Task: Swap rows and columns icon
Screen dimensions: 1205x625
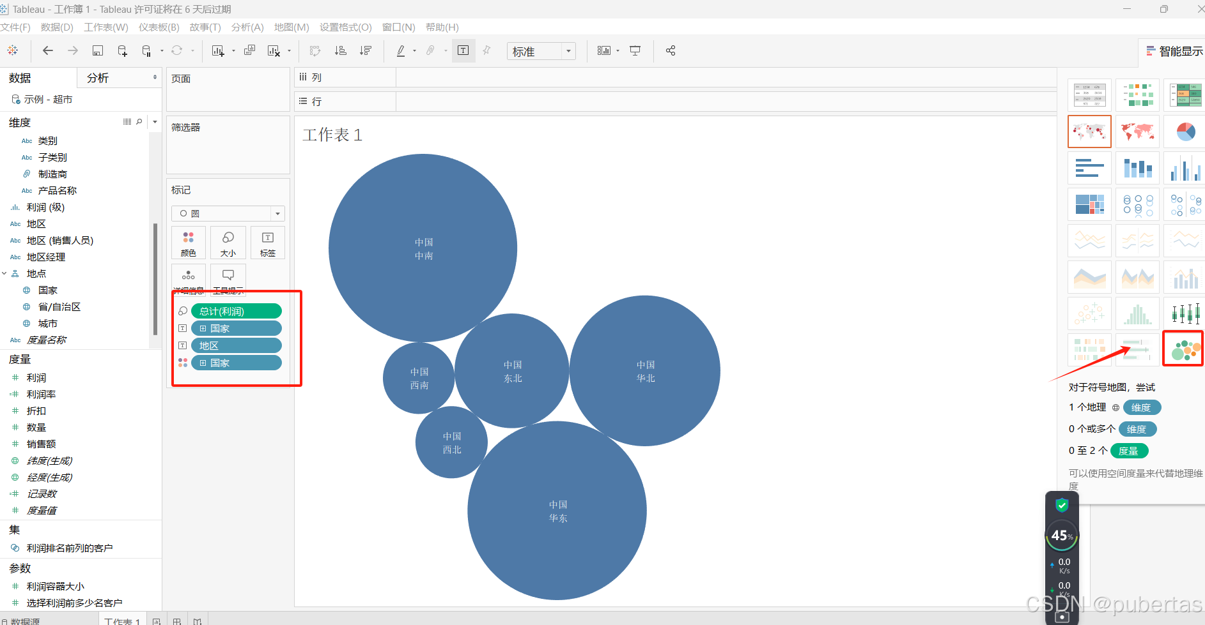Action: click(x=315, y=50)
